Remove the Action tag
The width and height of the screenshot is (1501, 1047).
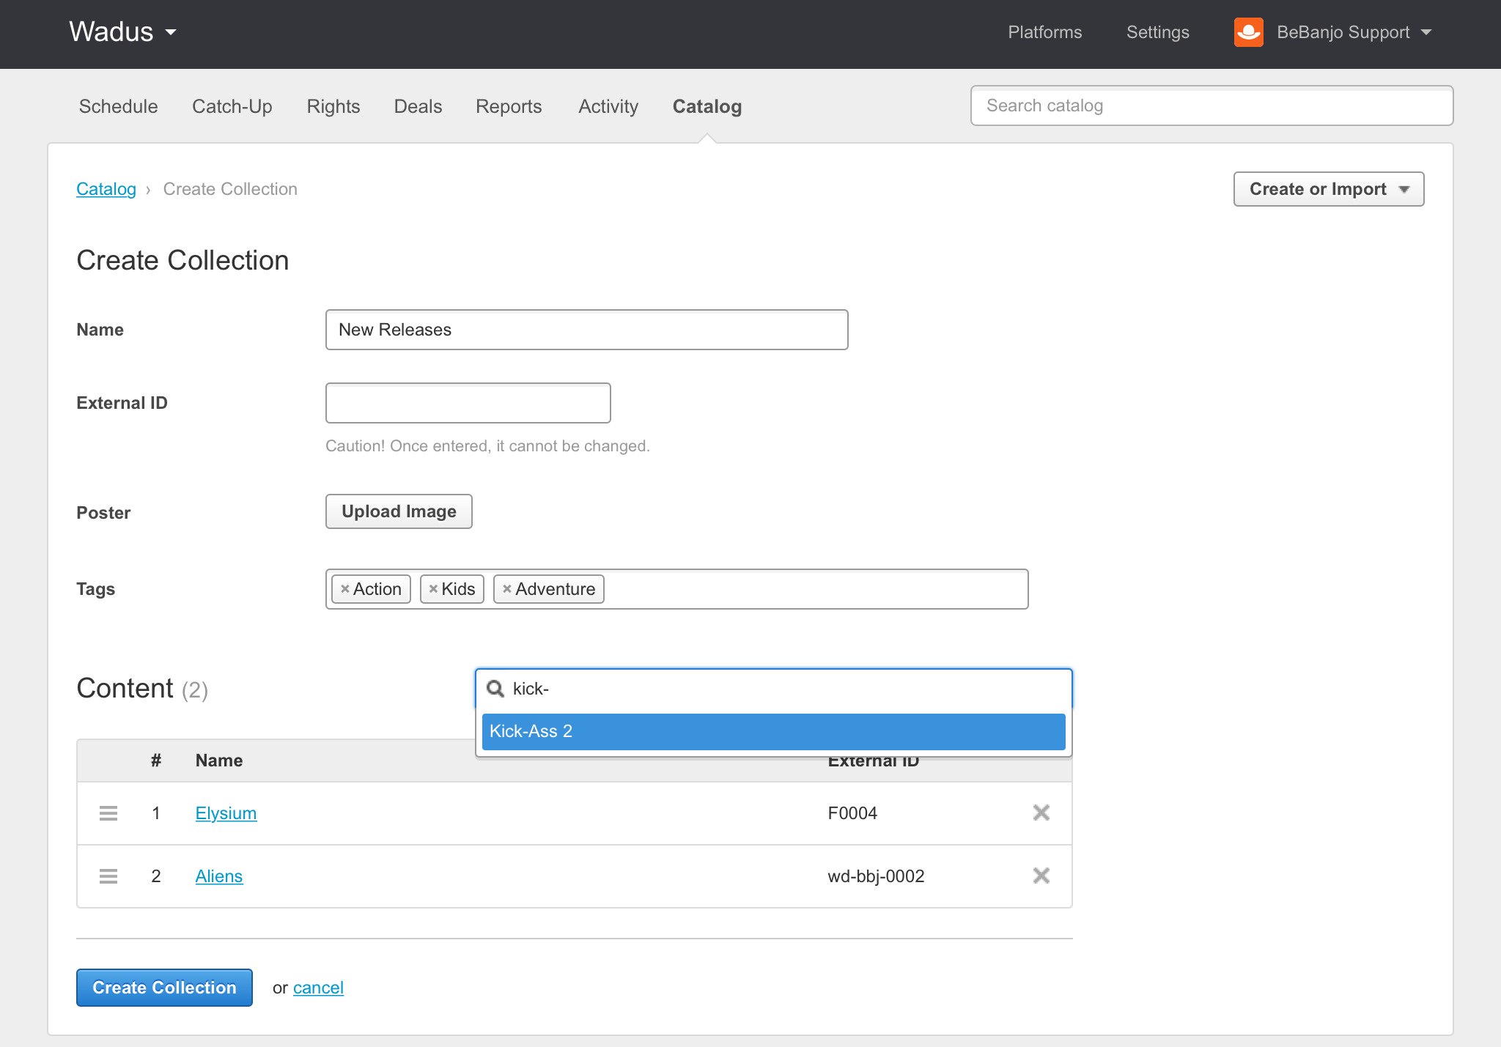(x=344, y=589)
